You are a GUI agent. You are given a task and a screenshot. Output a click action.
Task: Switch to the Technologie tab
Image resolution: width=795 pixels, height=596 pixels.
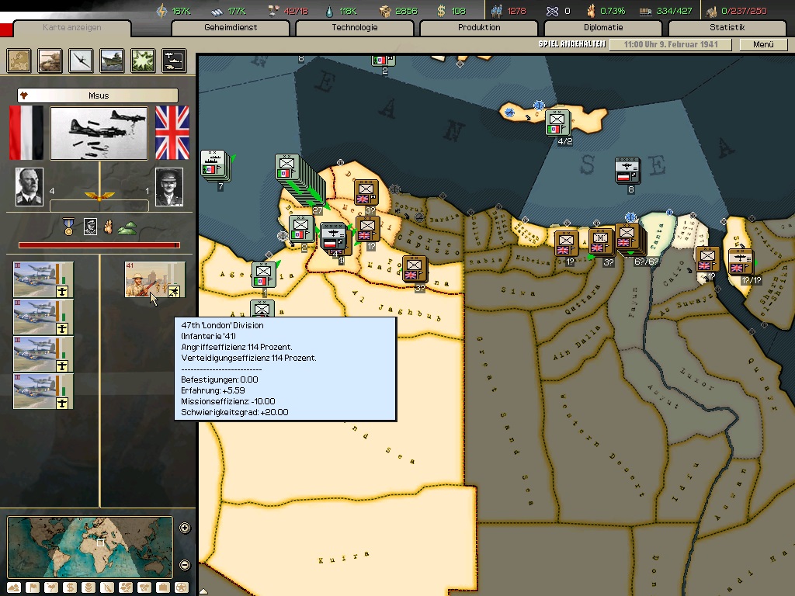(354, 28)
